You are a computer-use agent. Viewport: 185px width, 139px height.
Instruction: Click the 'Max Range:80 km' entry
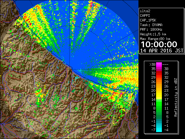(155, 39)
